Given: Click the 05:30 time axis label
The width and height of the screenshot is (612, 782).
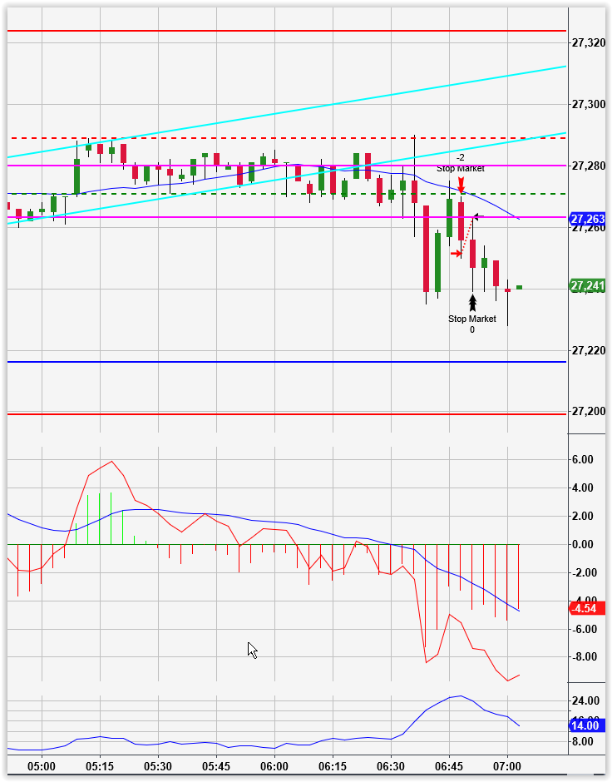Looking at the screenshot, I should [158, 766].
